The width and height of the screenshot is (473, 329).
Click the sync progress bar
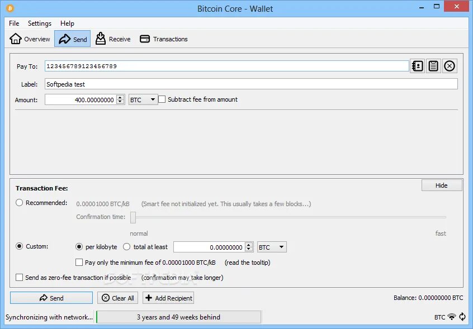178,317
